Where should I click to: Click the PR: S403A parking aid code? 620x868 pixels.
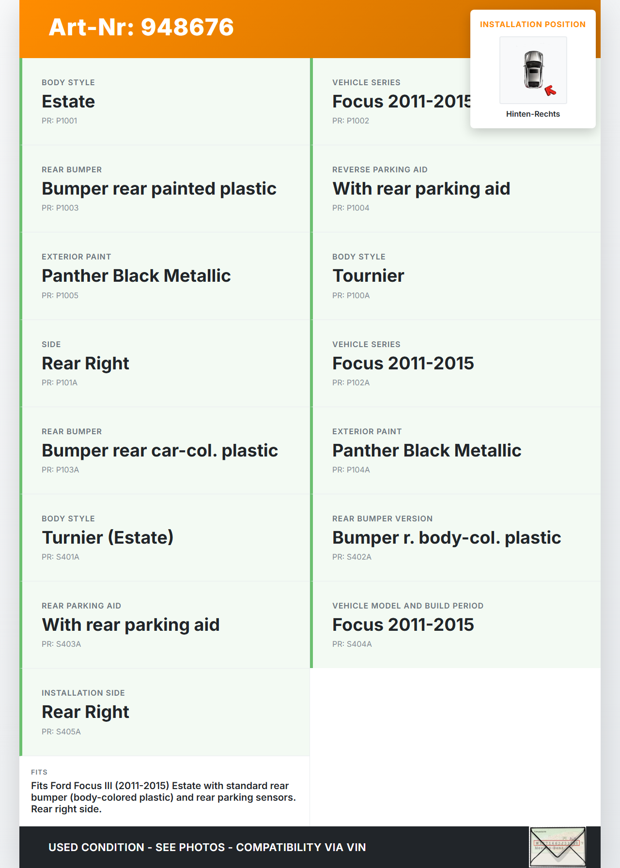pyautogui.click(x=61, y=644)
